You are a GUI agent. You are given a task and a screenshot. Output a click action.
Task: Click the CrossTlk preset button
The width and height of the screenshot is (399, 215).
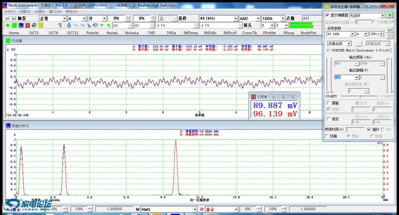(x=250, y=33)
